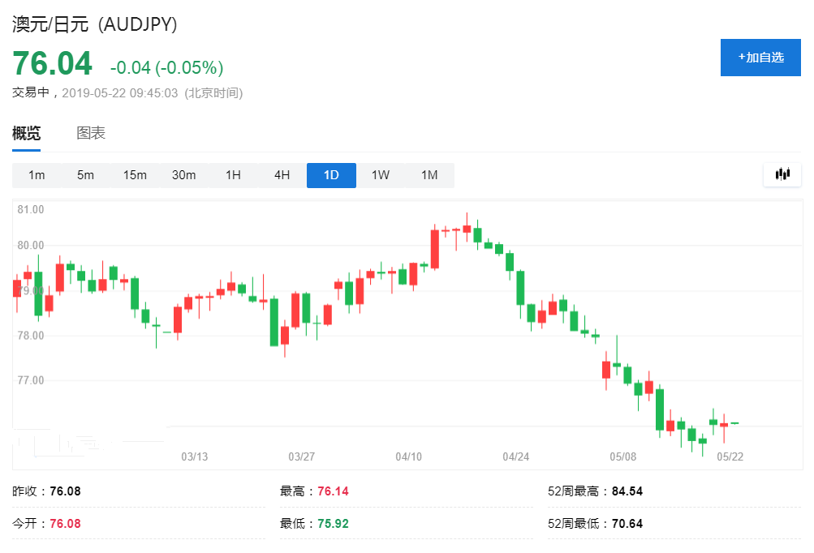Screen dimensions: 814x553
Task: Click the 04/10 date label on axis
Action: 409,457
